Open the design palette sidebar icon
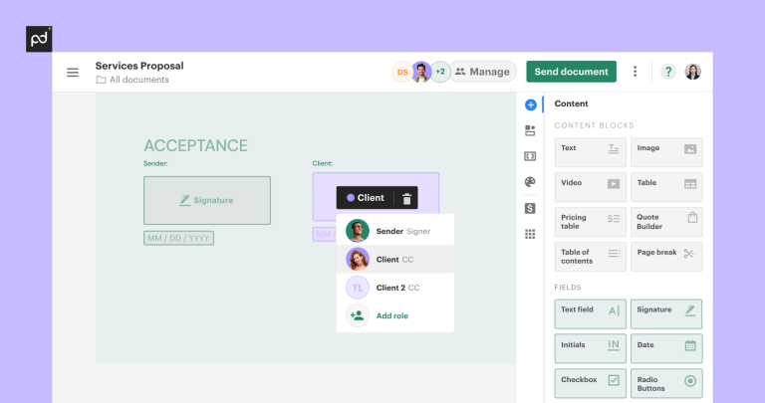Viewport: 765px width, 403px height. 530,182
